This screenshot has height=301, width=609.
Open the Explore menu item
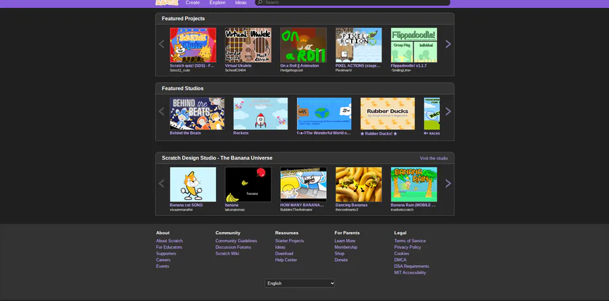(217, 2)
